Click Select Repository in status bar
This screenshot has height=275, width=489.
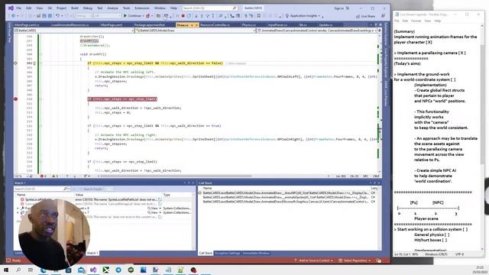click(x=355, y=260)
